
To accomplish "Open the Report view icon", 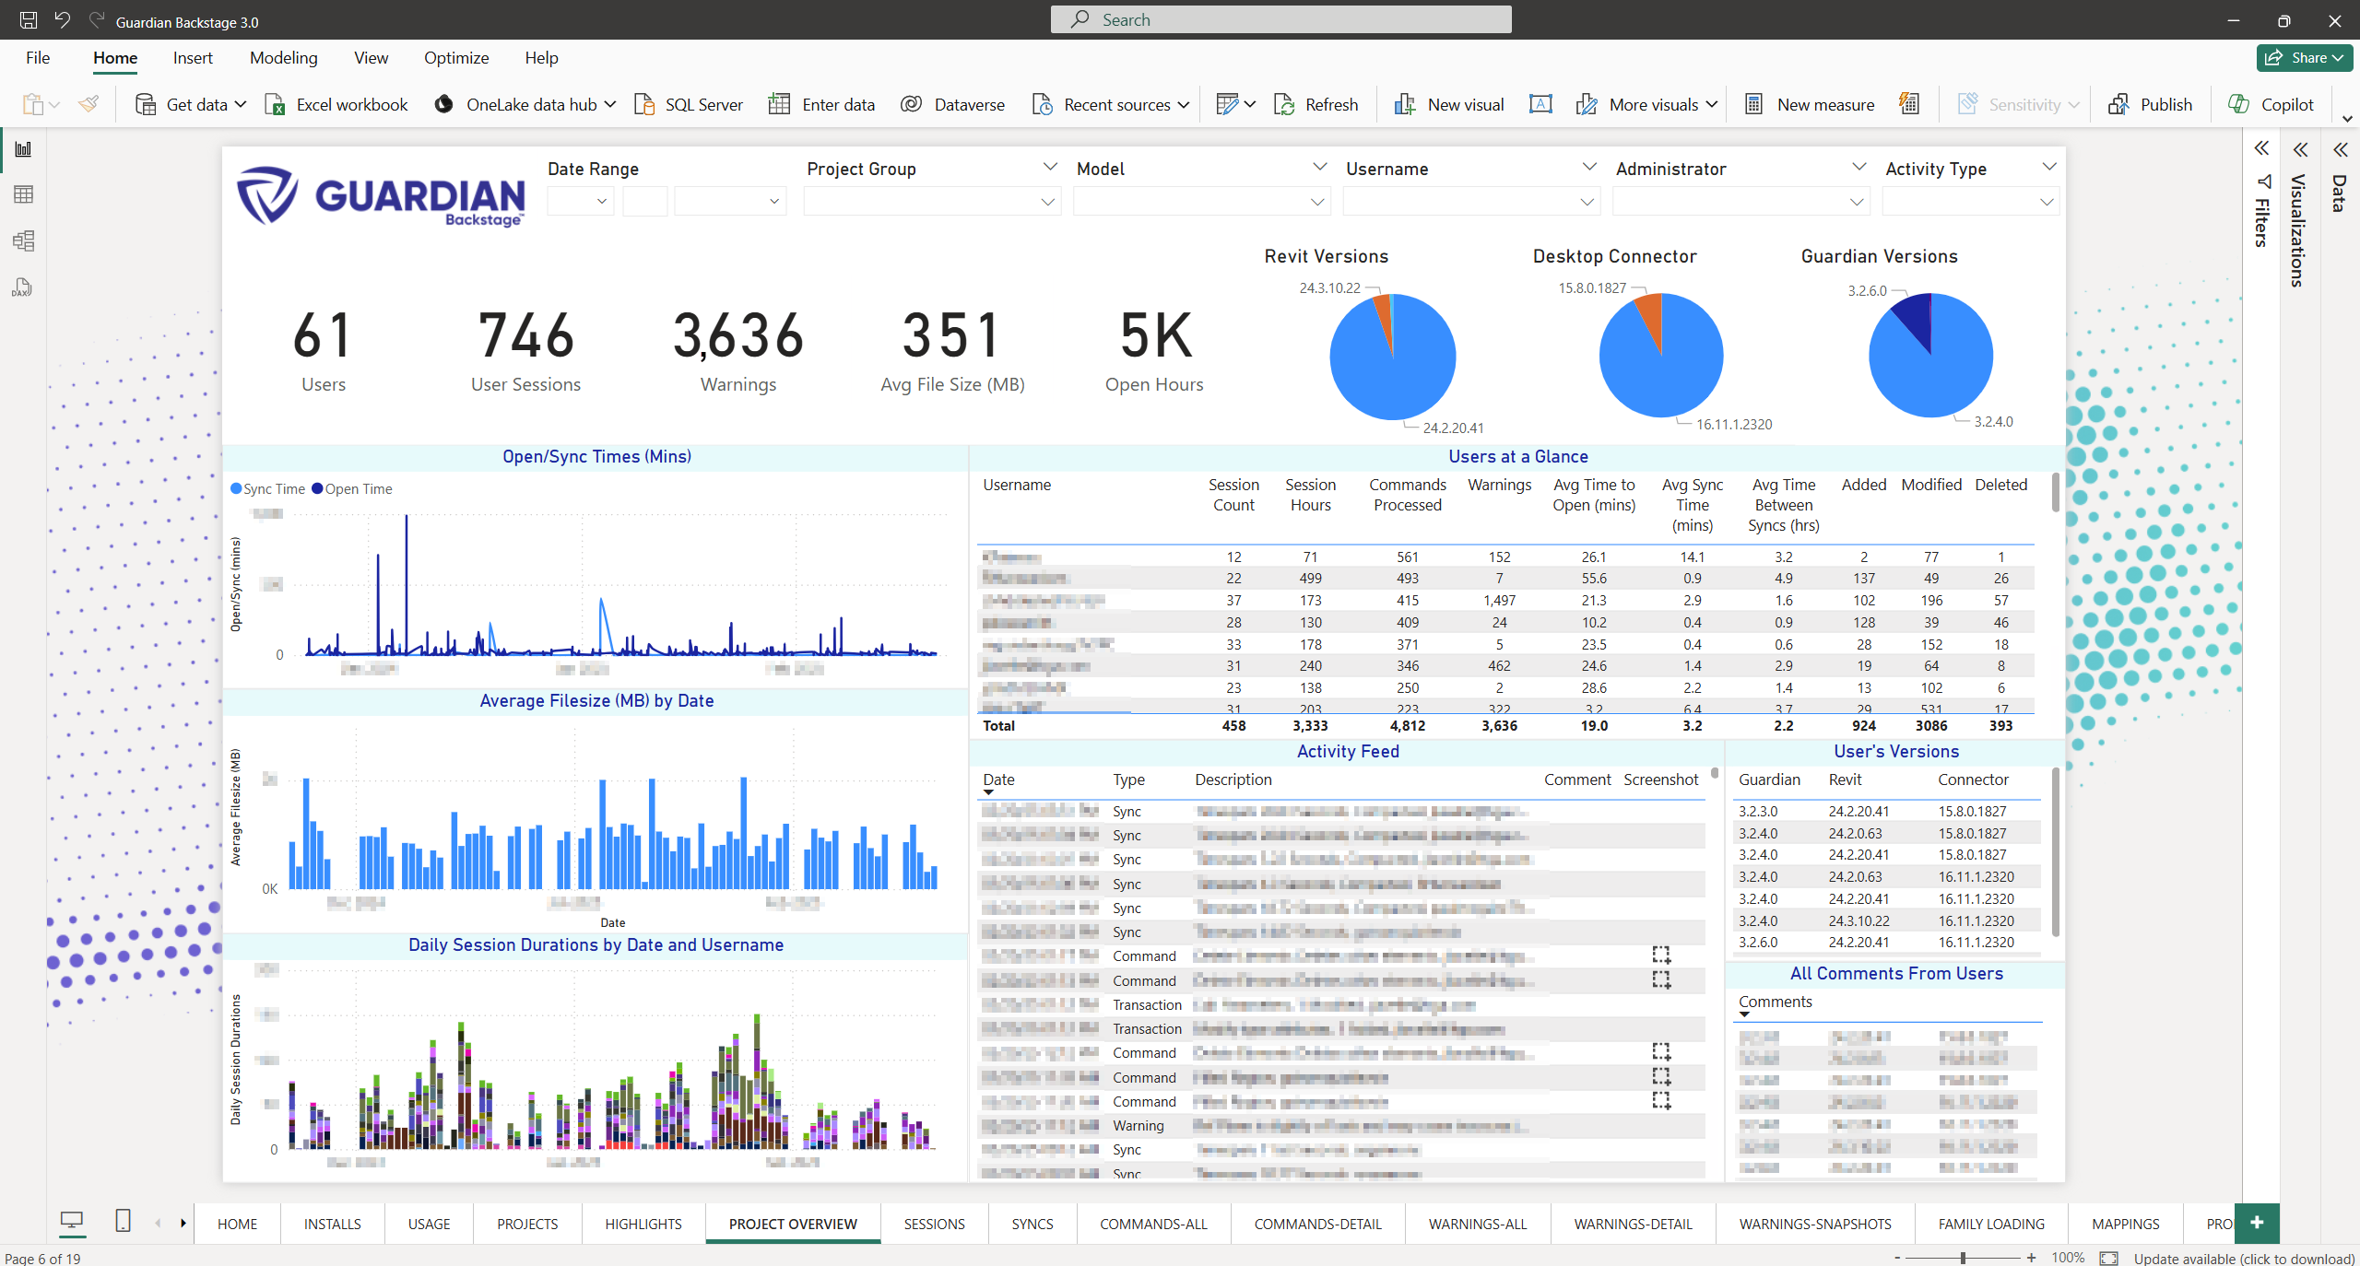I will click(x=23, y=149).
